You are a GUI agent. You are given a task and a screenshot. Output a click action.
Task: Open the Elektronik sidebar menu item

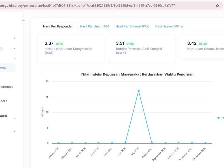6,87
